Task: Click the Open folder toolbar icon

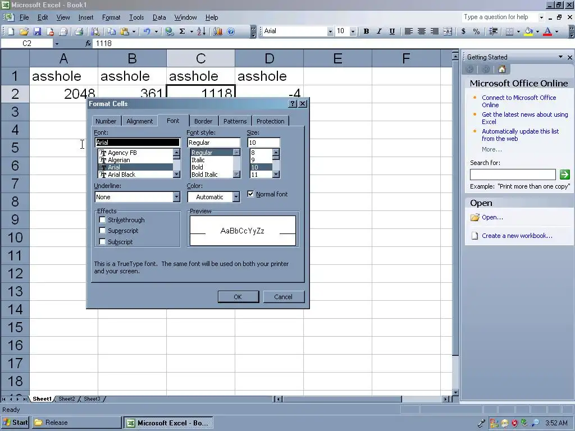Action: 24,31
